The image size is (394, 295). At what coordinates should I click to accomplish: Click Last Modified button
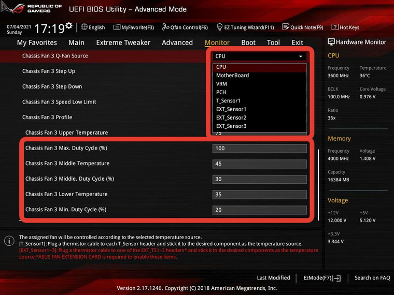point(273,278)
